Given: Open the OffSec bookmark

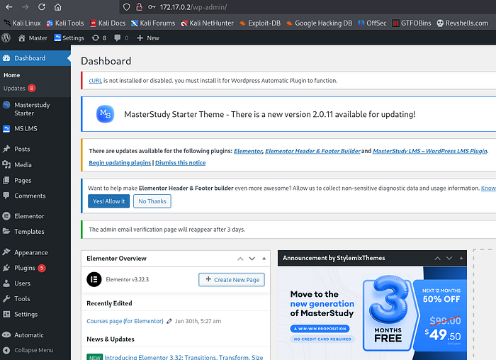Looking at the screenshot, I should (x=372, y=23).
